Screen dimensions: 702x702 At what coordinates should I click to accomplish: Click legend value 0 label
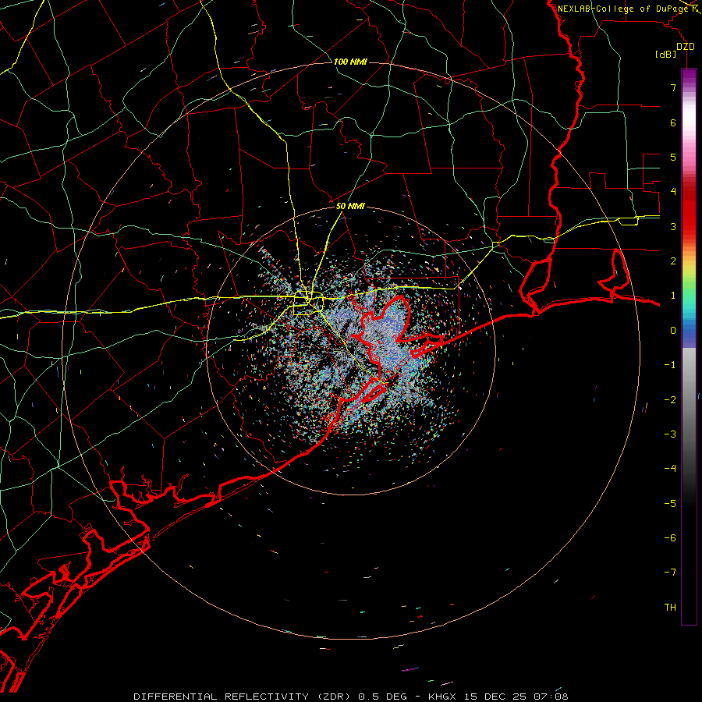pos(673,331)
